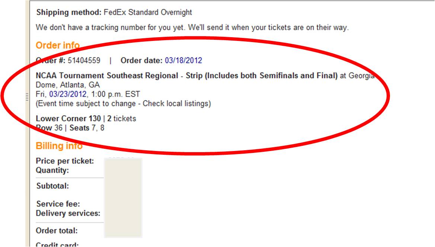Click the tracking number notice sentence

click(192, 28)
